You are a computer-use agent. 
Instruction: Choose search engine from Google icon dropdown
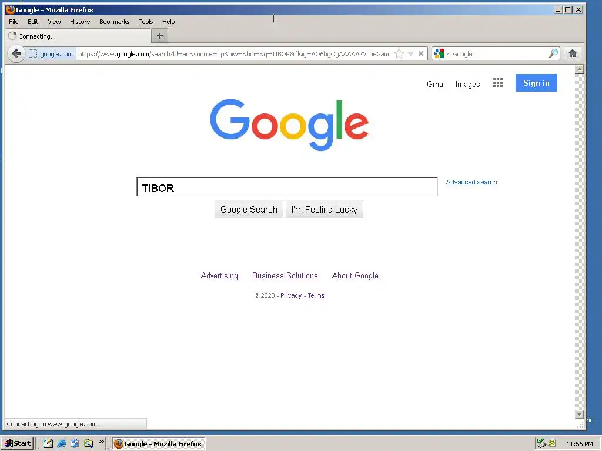(442, 53)
